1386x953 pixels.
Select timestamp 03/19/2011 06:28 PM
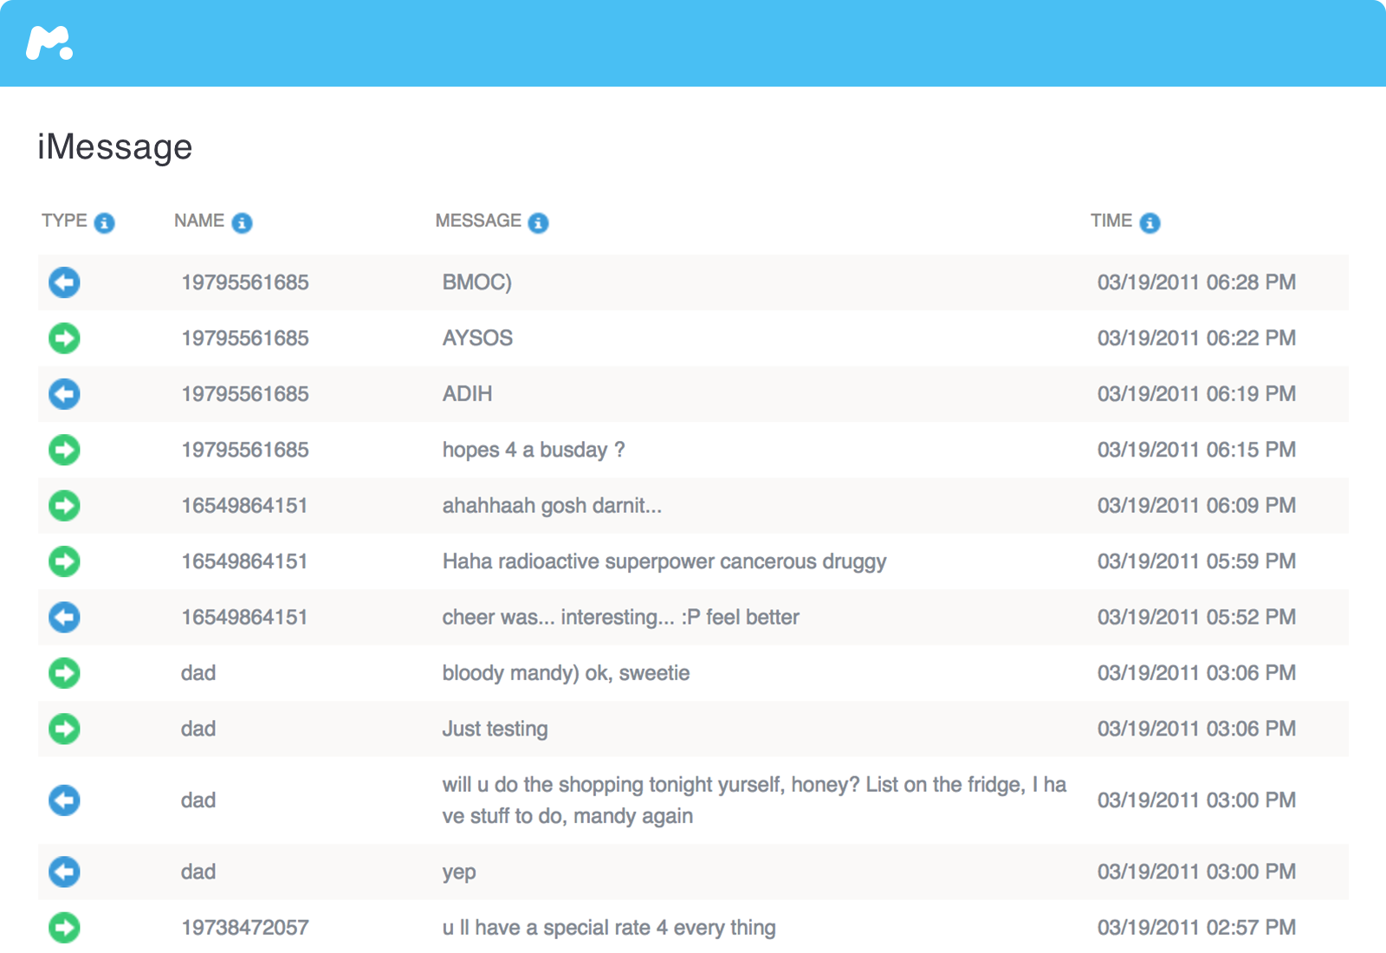[x=1196, y=282]
